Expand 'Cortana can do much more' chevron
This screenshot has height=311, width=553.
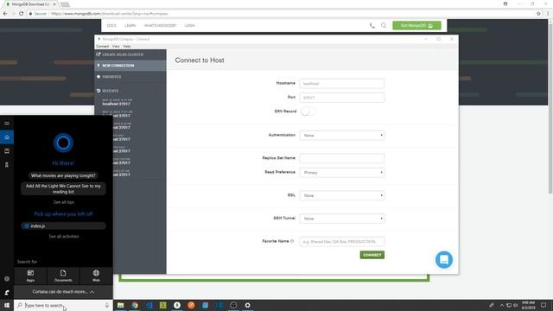[92, 292]
